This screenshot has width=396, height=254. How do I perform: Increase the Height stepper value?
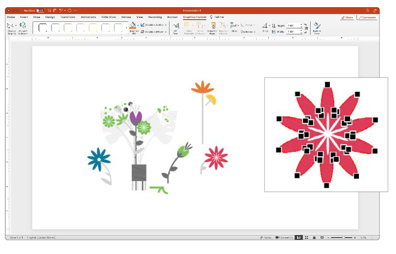point(301,25)
